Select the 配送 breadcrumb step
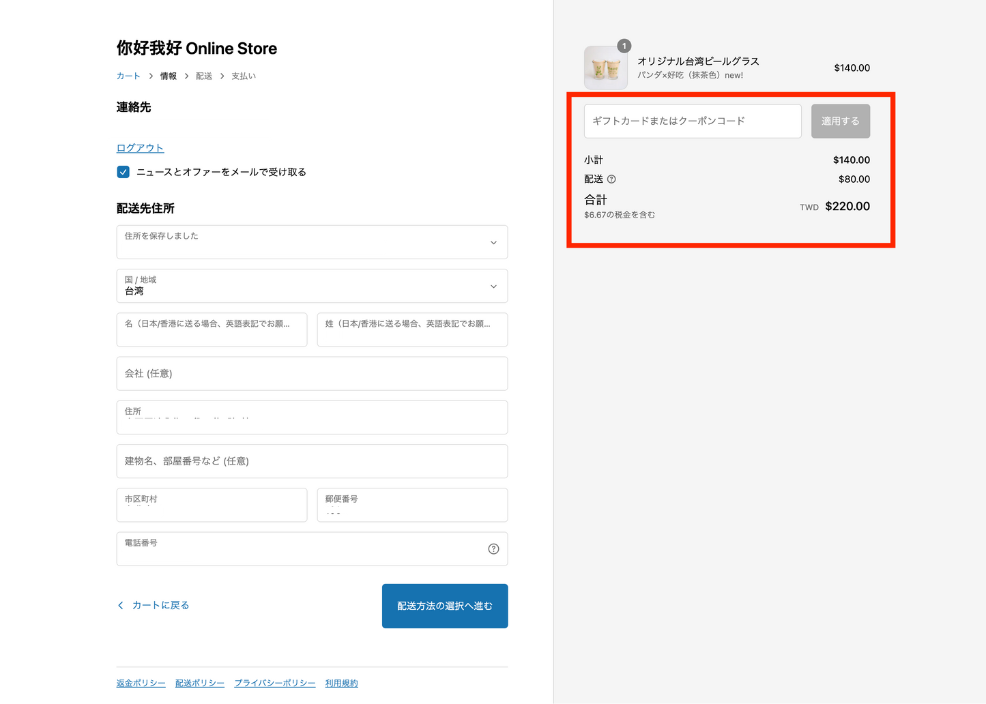 coord(204,76)
